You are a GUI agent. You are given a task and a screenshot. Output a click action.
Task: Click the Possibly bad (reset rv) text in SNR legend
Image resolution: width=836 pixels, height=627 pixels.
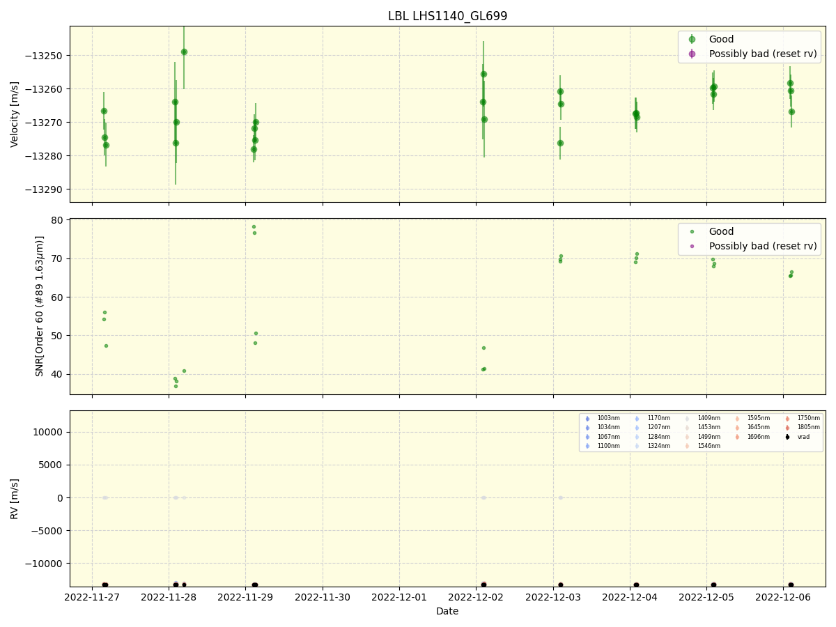[x=763, y=246]
